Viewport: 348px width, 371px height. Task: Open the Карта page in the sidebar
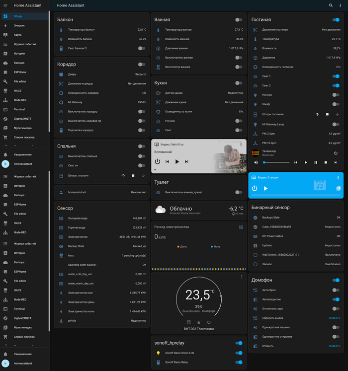(x=25, y=35)
